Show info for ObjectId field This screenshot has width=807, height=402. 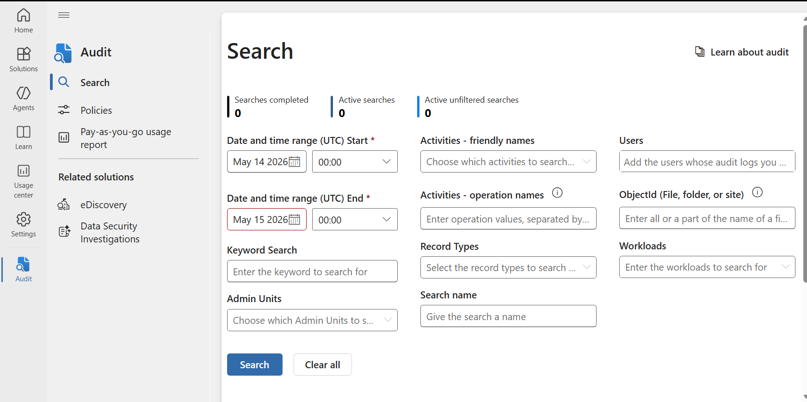757,192
